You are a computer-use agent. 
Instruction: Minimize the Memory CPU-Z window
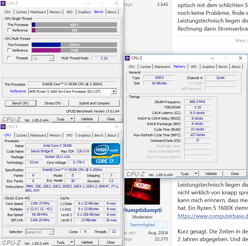(x=212, y=58)
